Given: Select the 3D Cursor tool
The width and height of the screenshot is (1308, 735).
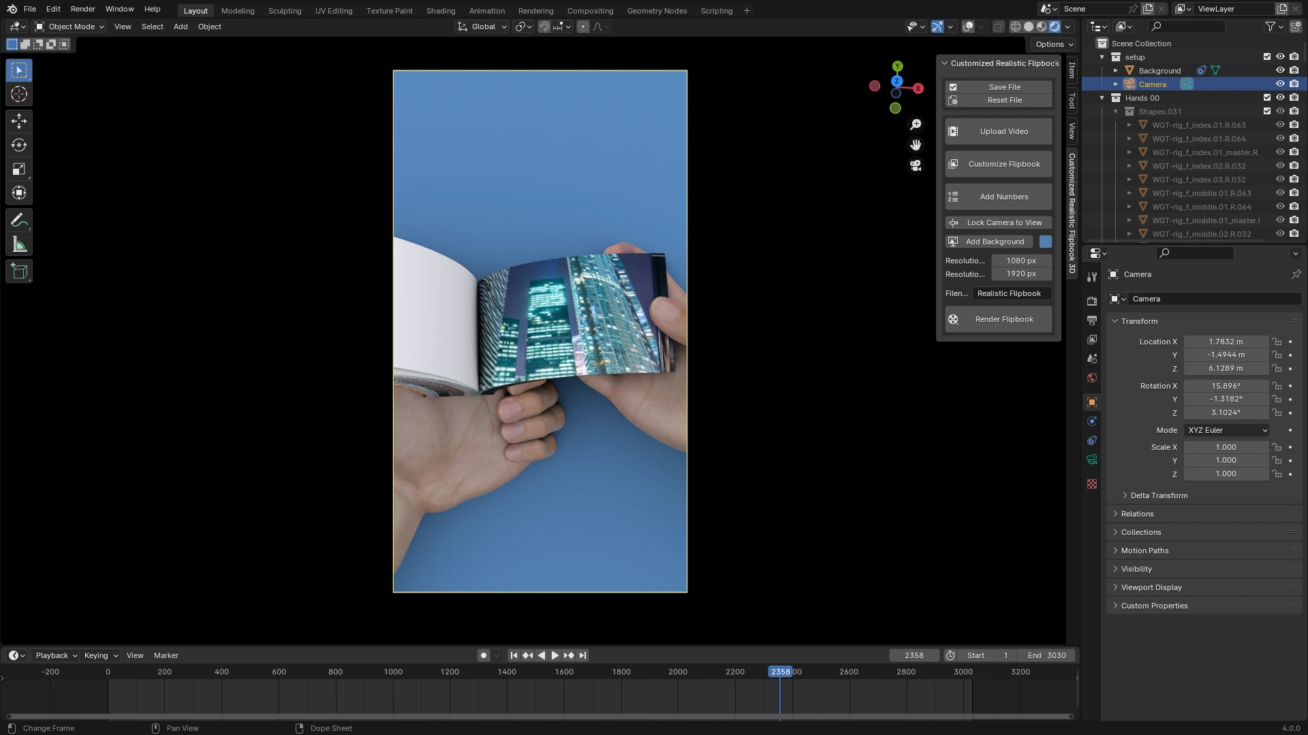Looking at the screenshot, I should (x=19, y=94).
